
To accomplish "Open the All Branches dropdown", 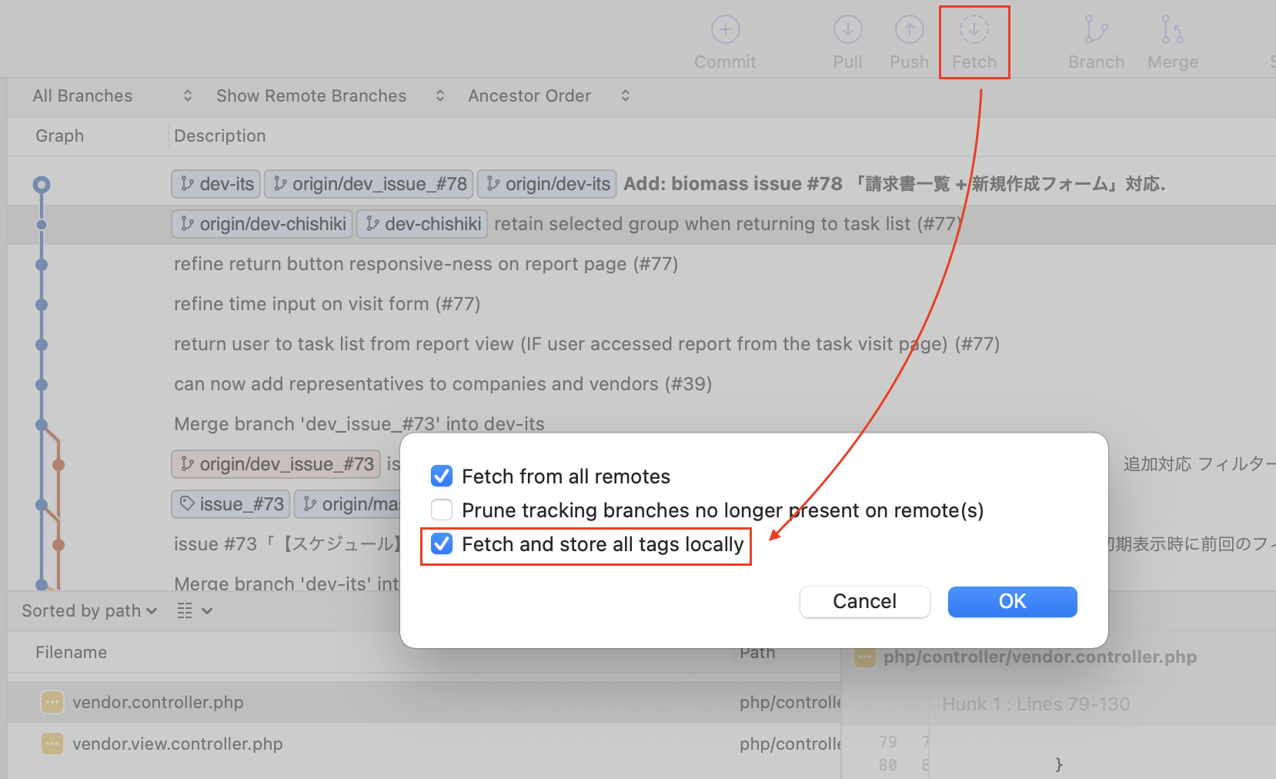I will point(112,96).
